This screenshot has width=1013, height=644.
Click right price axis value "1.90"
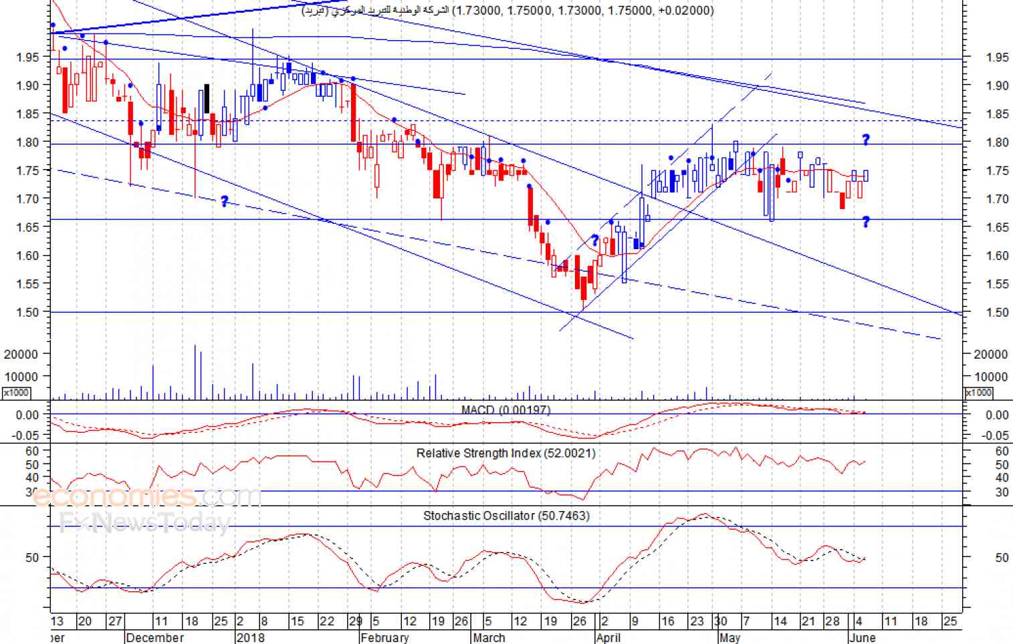tap(997, 86)
